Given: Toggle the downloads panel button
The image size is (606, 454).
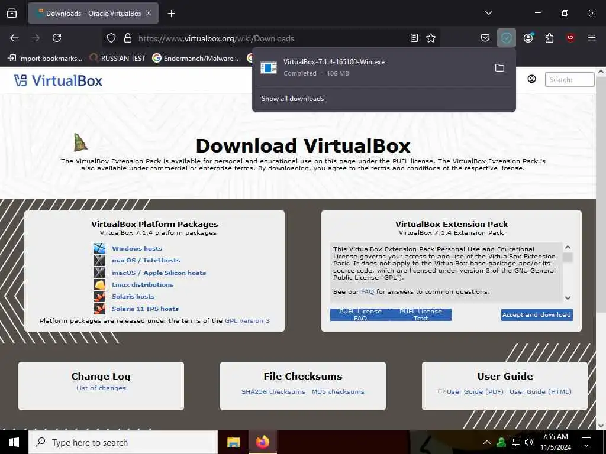Looking at the screenshot, I should 507,38.
